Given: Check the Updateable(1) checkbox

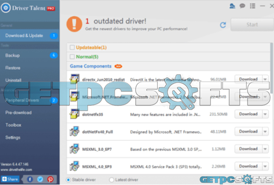Looking at the screenshot, I should click(72, 47).
